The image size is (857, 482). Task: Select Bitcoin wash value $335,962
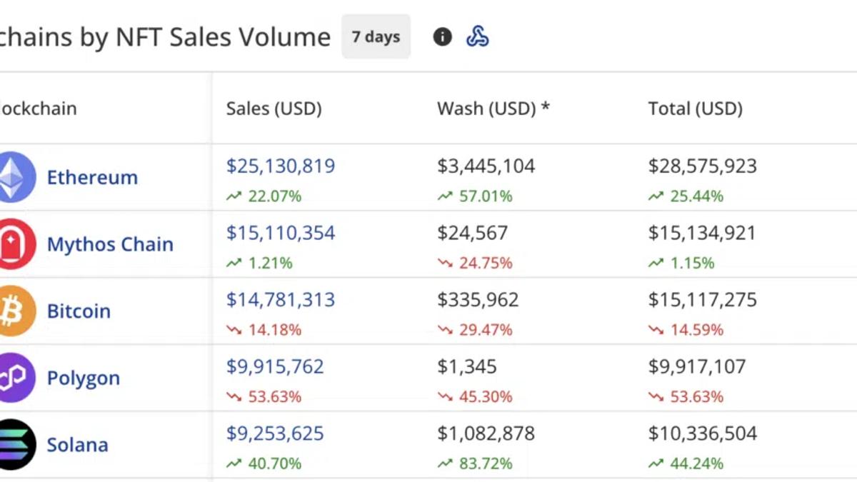478,300
